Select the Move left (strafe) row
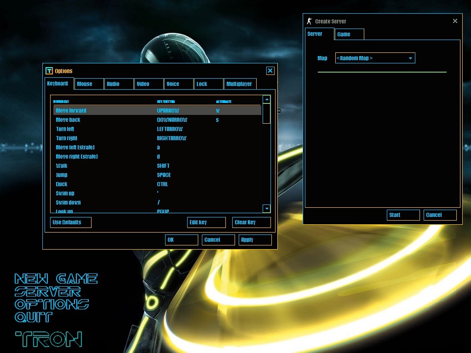This screenshot has height=353, width=471. point(157,148)
